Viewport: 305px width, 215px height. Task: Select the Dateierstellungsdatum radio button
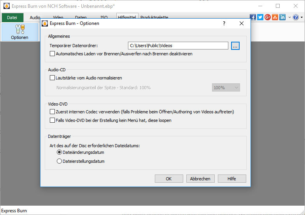click(59, 161)
